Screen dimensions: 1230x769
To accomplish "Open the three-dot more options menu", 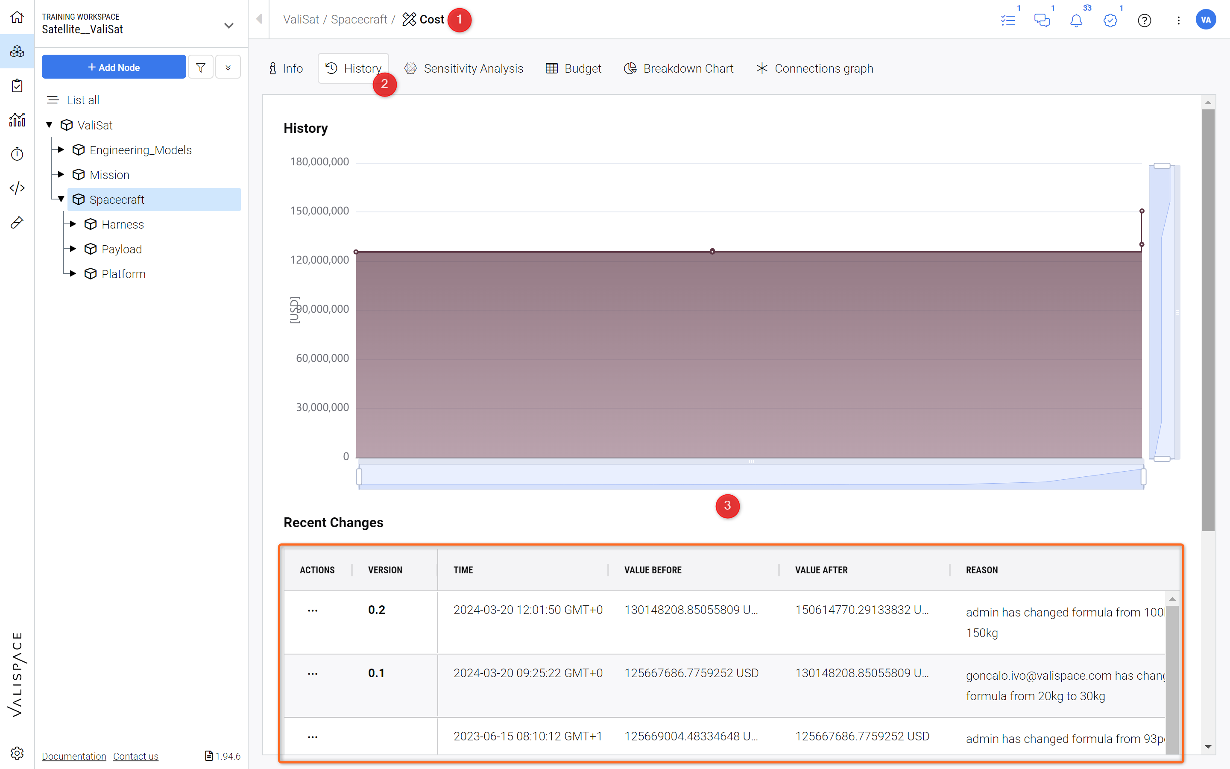I will point(1178,21).
